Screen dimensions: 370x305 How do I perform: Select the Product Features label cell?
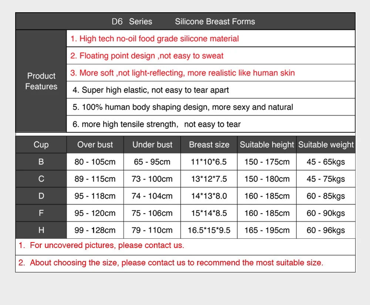(41, 81)
